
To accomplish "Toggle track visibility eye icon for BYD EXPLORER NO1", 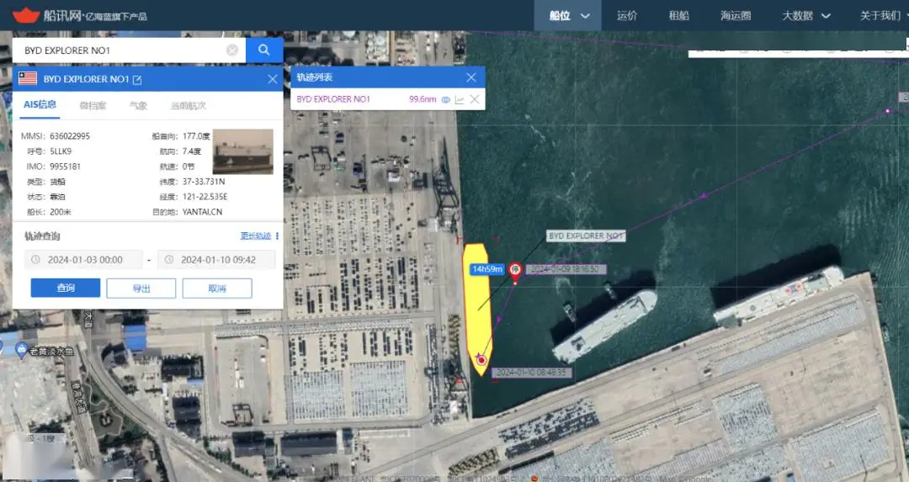I will coord(446,99).
